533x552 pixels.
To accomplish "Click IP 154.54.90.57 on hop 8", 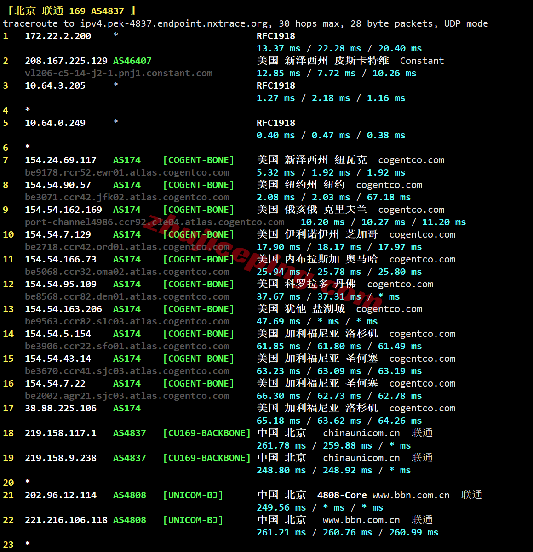I will [x=58, y=185].
